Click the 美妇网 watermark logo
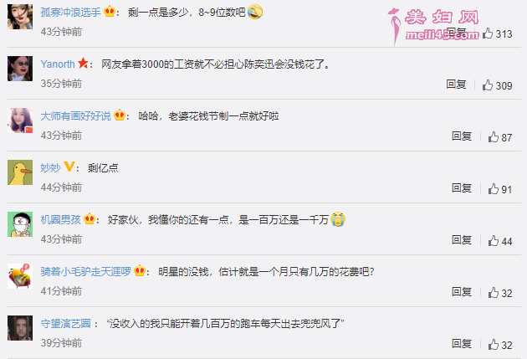This screenshot has width=527, height=359. pos(433,26)
